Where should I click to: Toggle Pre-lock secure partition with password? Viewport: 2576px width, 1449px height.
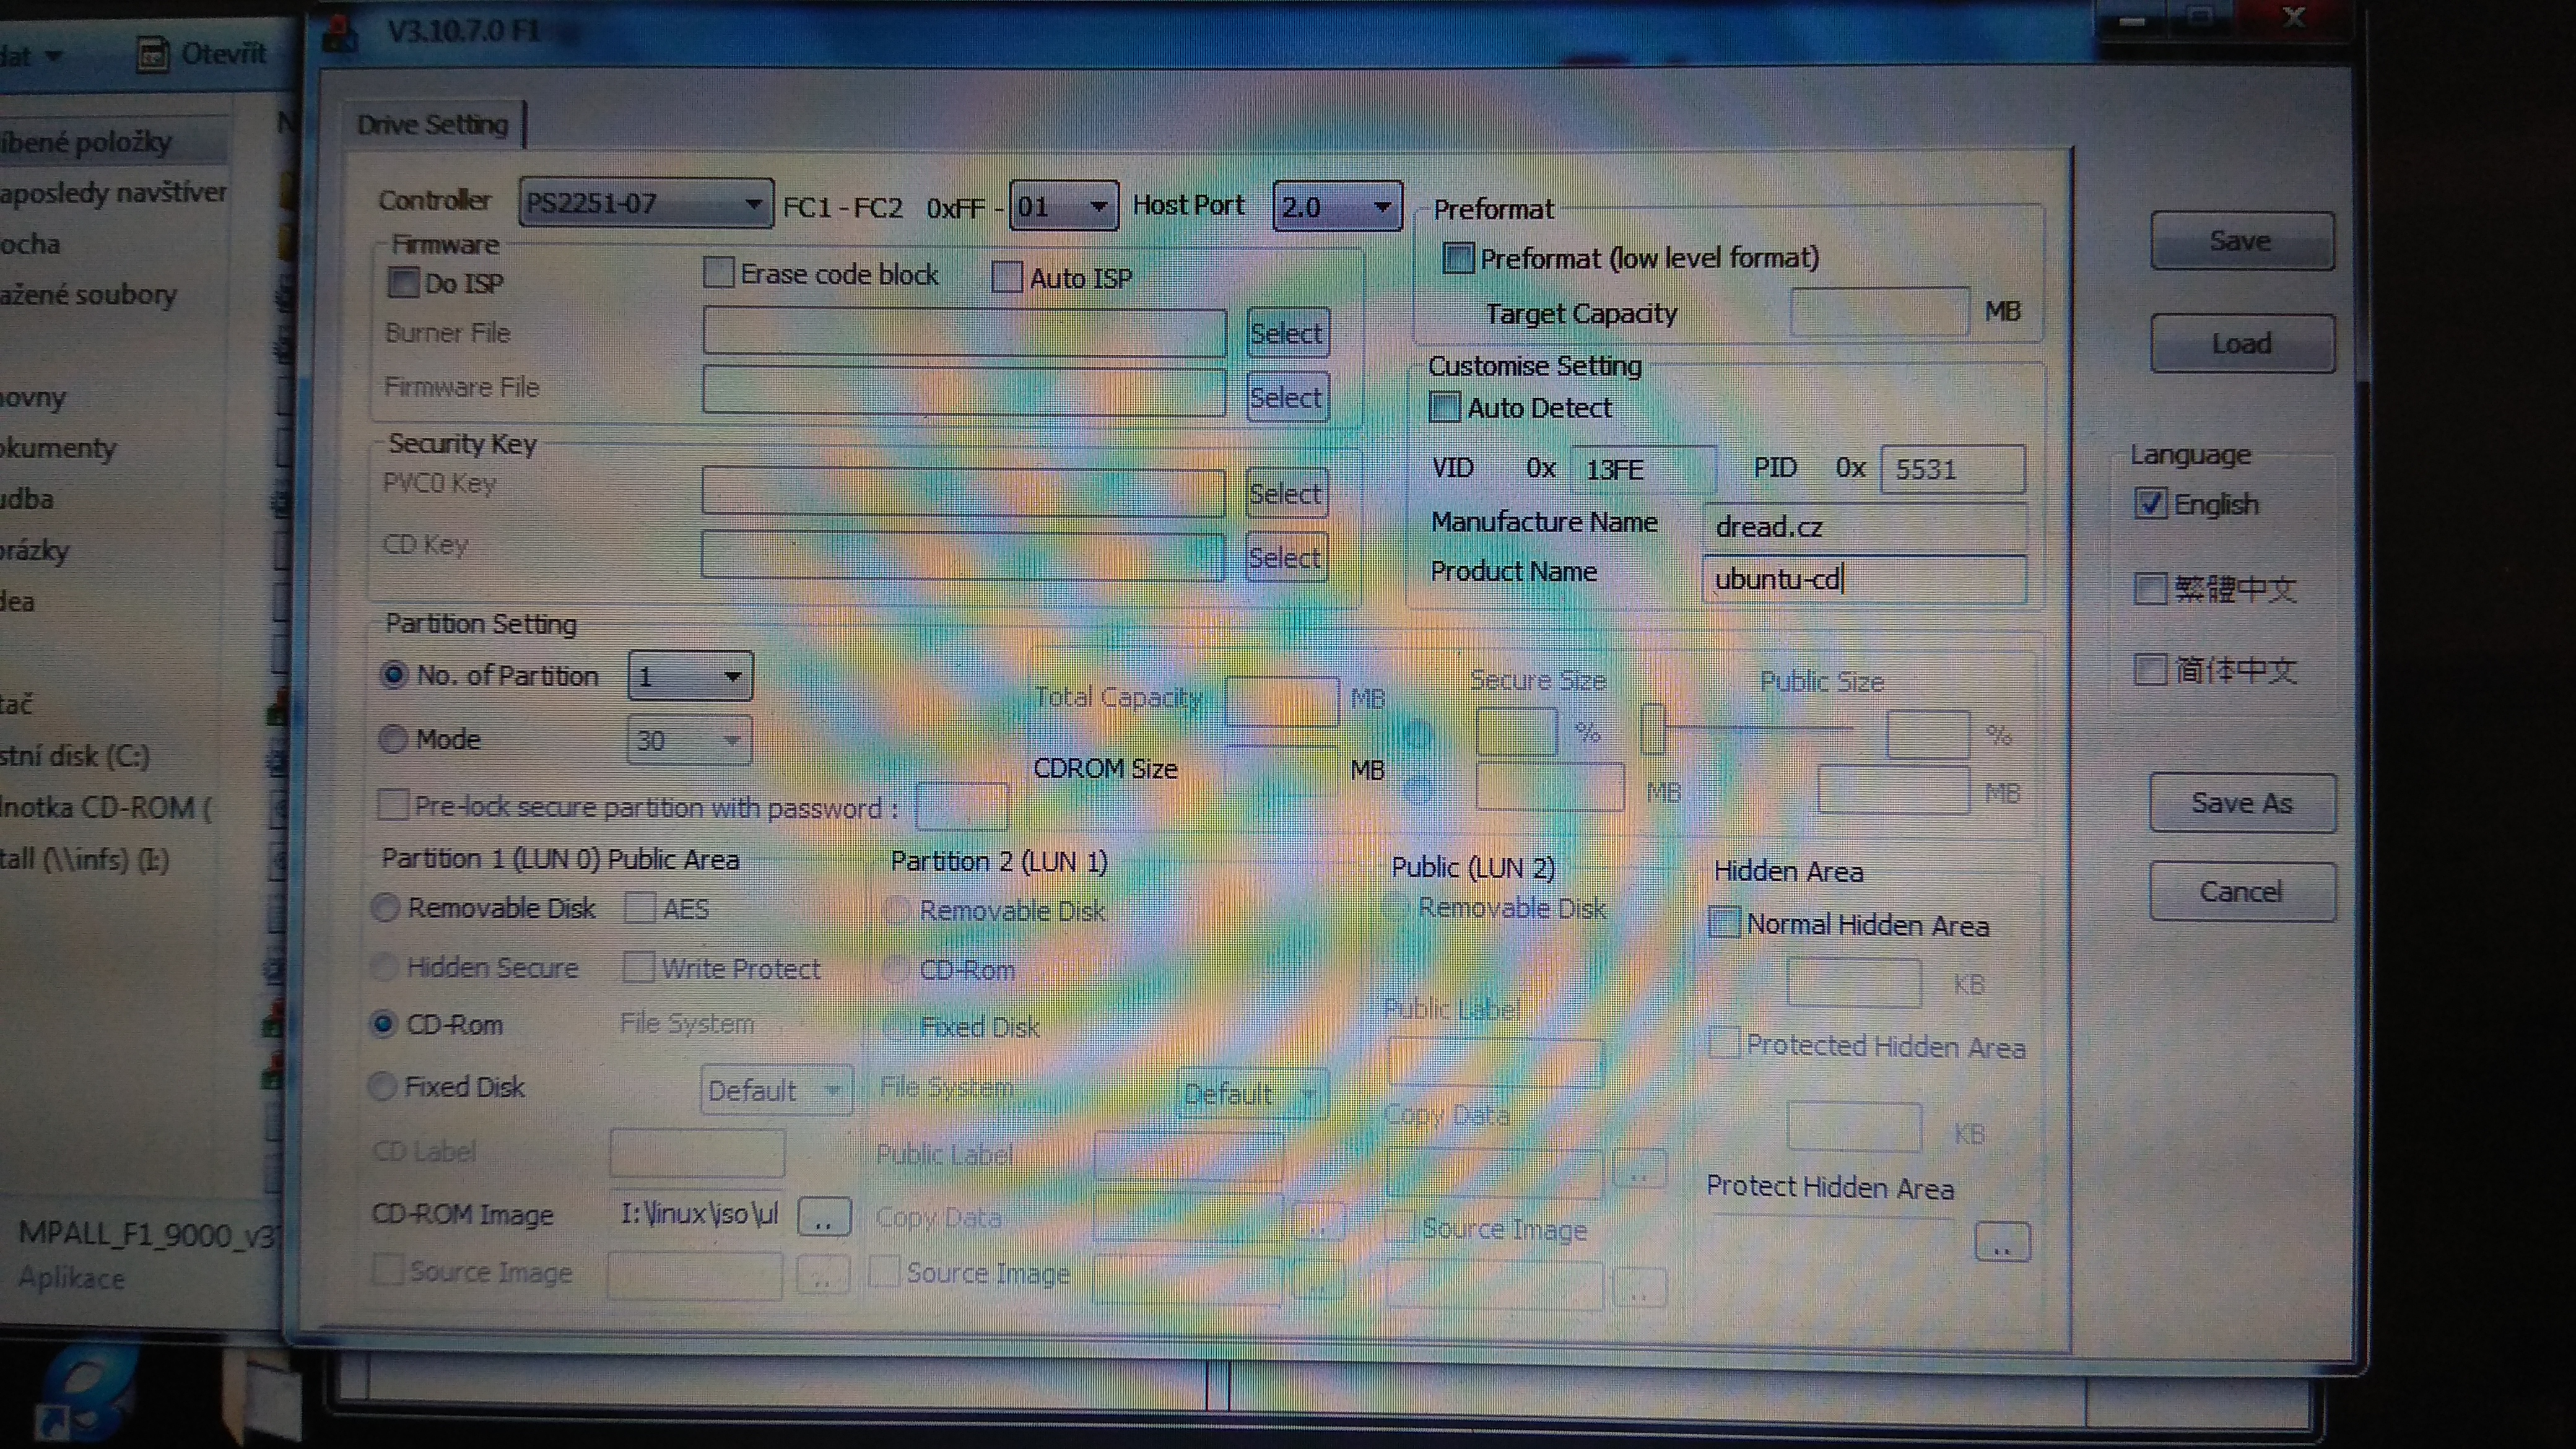click(x=393, y=805)
